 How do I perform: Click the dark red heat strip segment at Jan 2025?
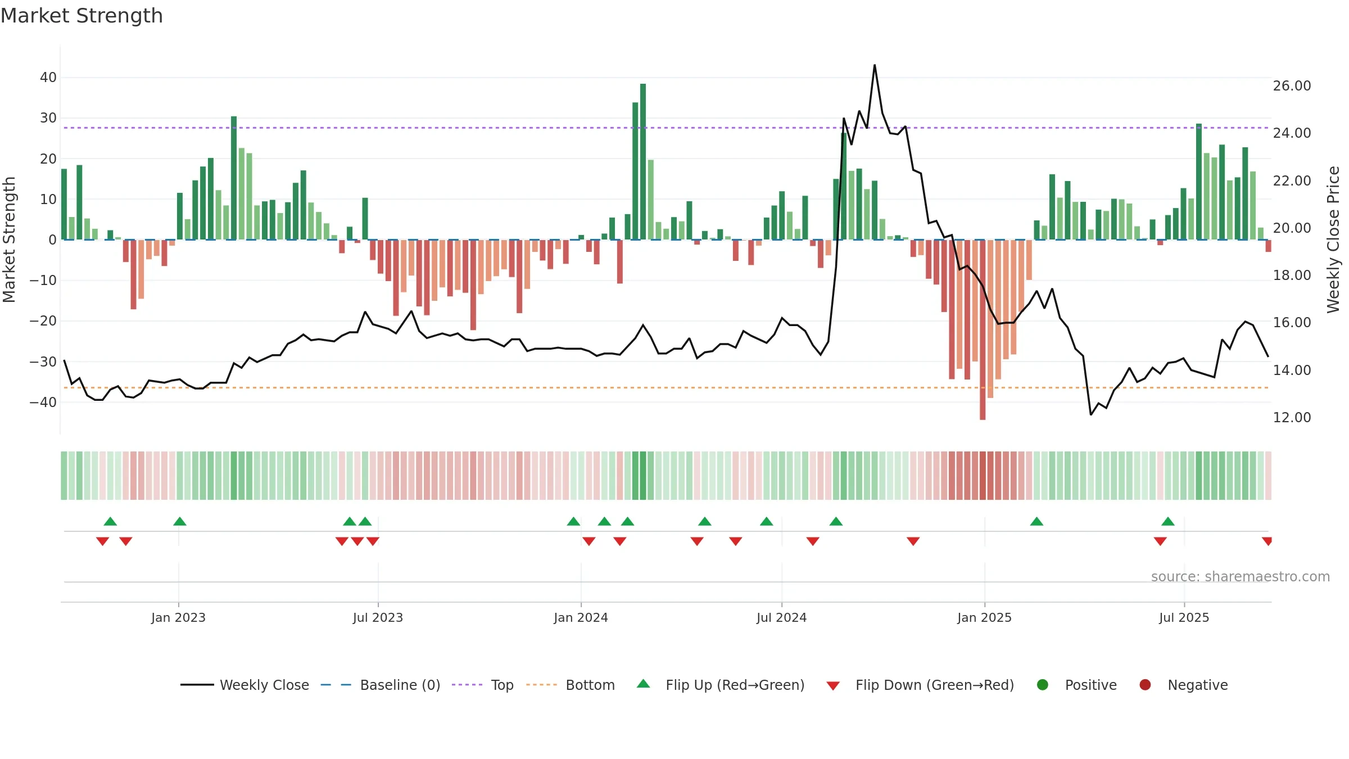[x=983, y=476]
